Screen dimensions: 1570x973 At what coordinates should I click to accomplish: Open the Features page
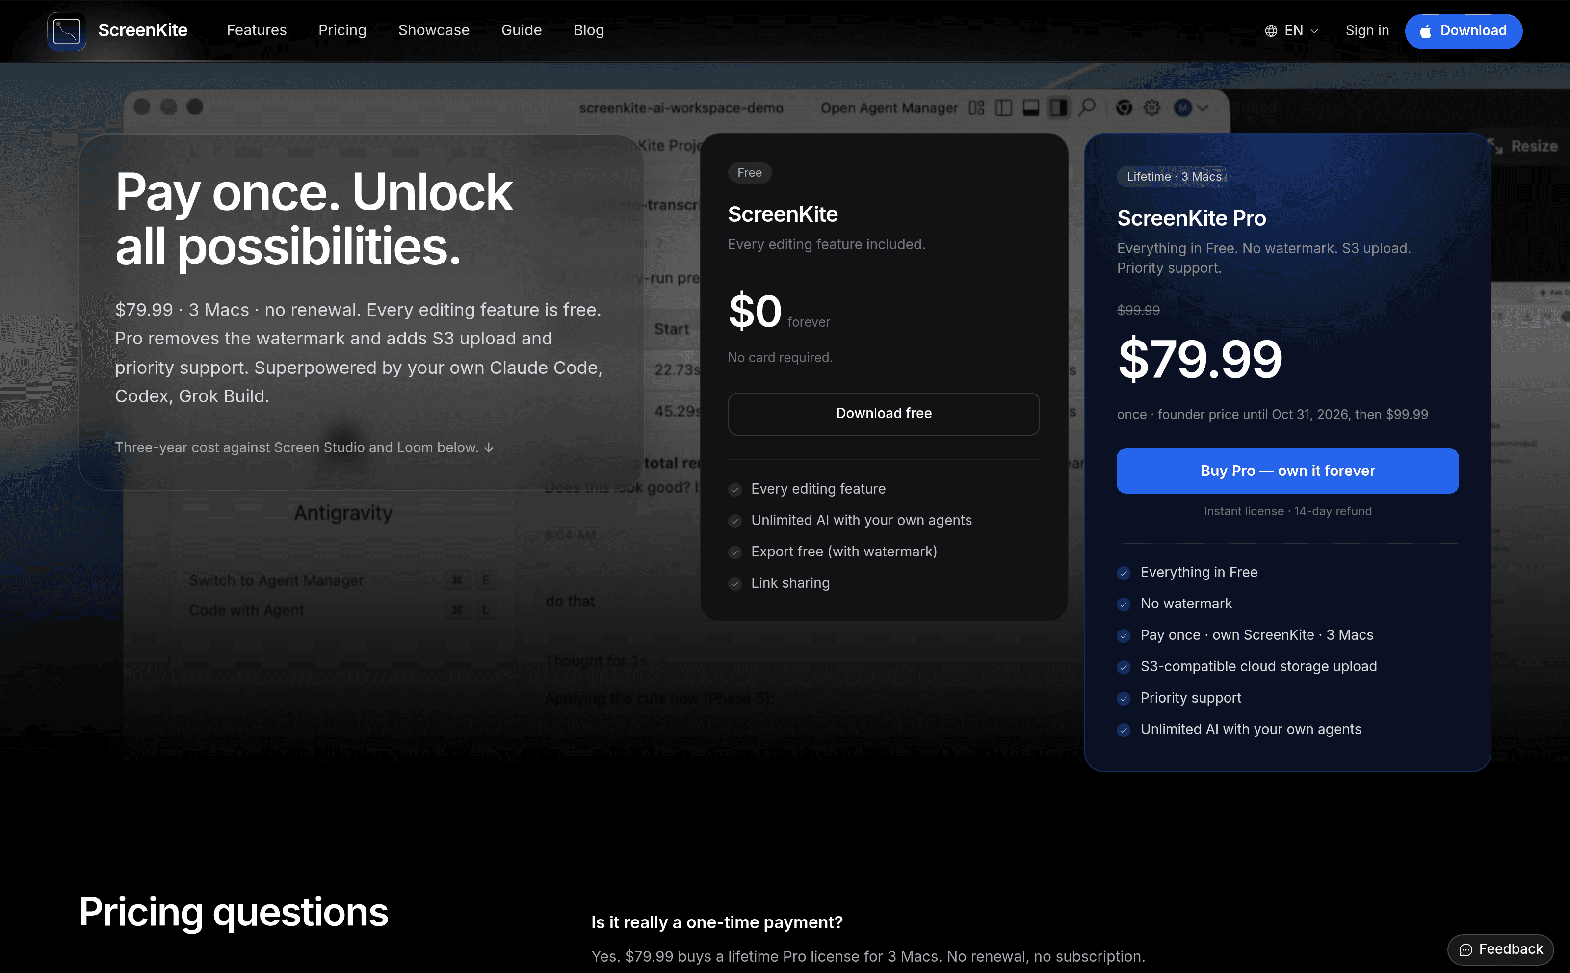pyautogui.click(x=257, y=30)
